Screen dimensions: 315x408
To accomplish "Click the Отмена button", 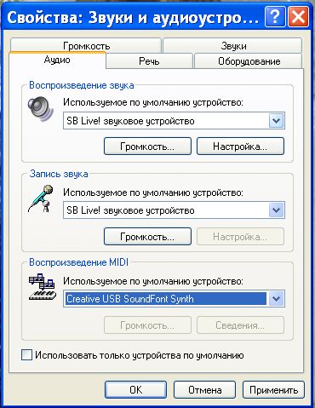I will pos(204,390).
